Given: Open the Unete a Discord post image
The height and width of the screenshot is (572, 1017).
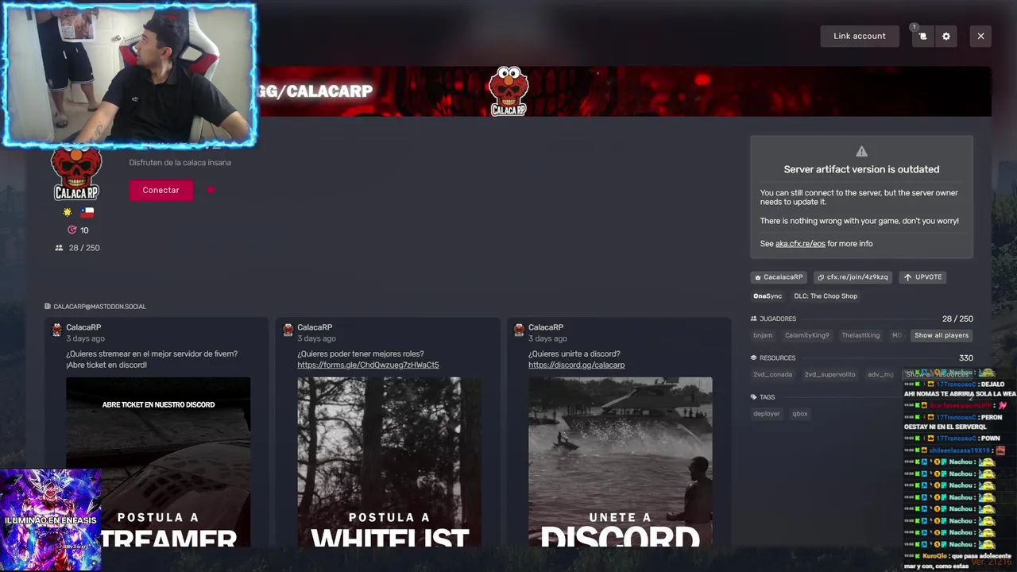Looking at the screenshot, I should [x=620, y=462].
